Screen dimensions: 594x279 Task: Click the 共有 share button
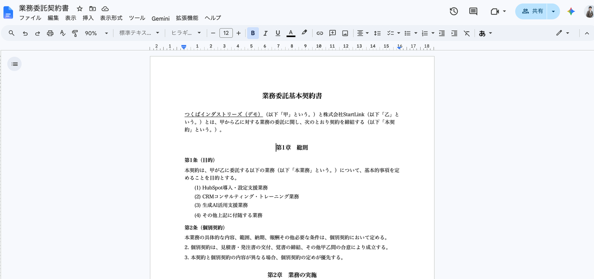click(531, 11)
